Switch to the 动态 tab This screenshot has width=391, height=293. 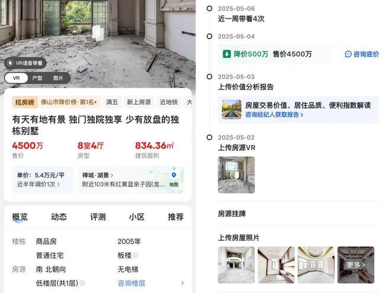point(59,217)
